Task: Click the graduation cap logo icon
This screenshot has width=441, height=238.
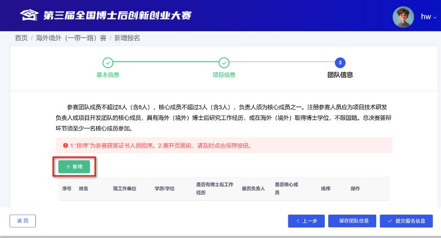Action: [29, 15]
